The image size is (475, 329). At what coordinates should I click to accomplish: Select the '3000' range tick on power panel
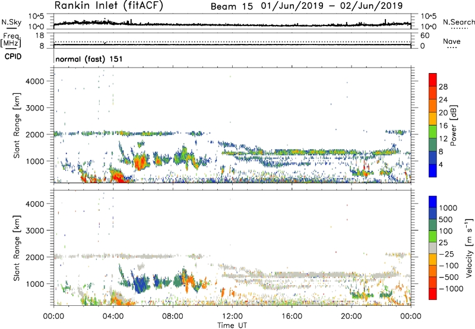coord(35,108)
